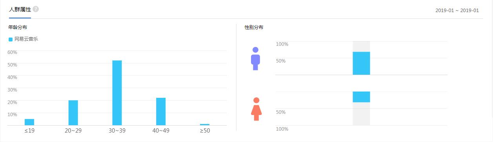493x142 pixels.
Task: Click the female figure icon
Action: pos(256,109)
